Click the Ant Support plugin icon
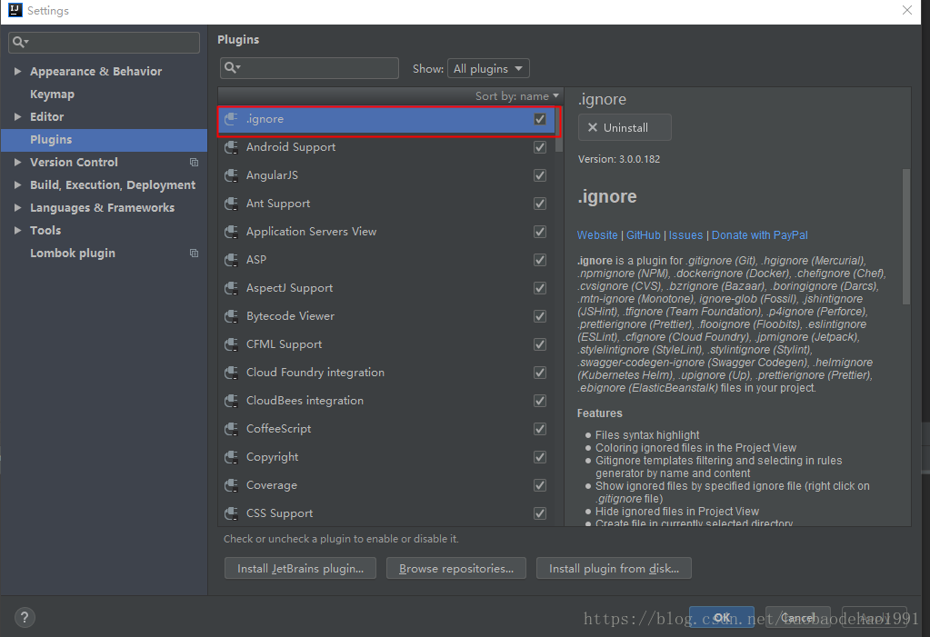Viewport: 930px width, 637px height. [231, 204]
